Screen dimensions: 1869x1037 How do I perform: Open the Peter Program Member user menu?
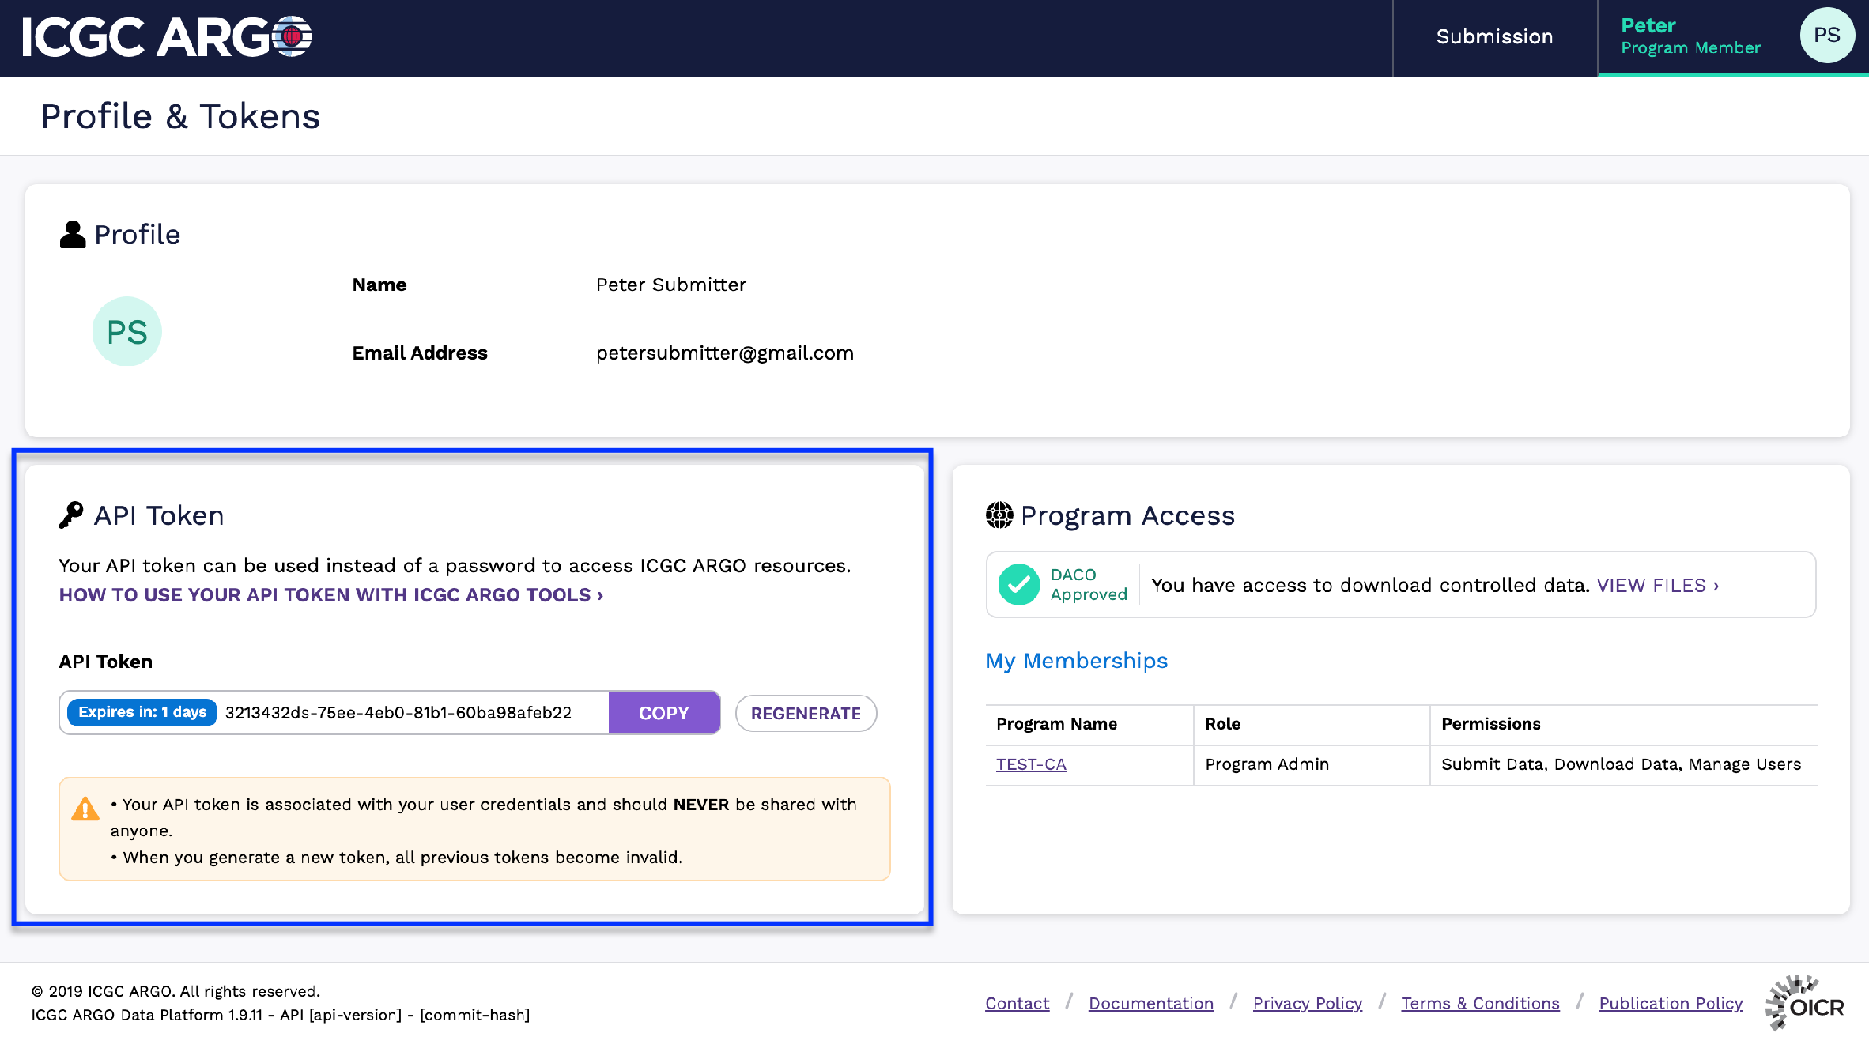1690,37
